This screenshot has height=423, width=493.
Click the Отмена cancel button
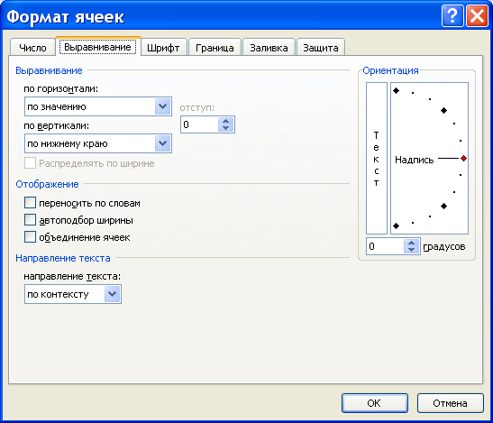[451, 403]
